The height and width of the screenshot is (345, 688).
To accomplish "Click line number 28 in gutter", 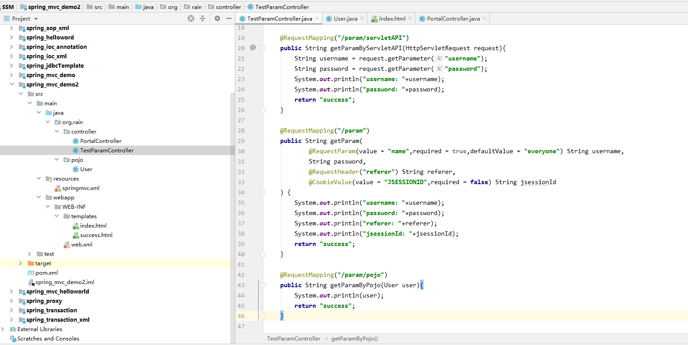I will 241,130.
